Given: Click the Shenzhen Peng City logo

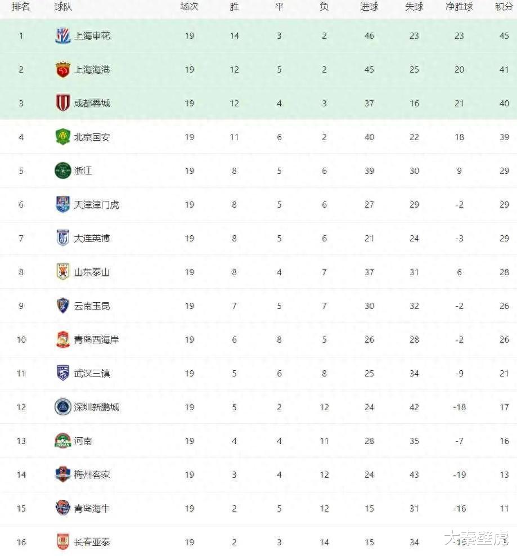Looking at the screenshot, I should [x=62, y=407].
